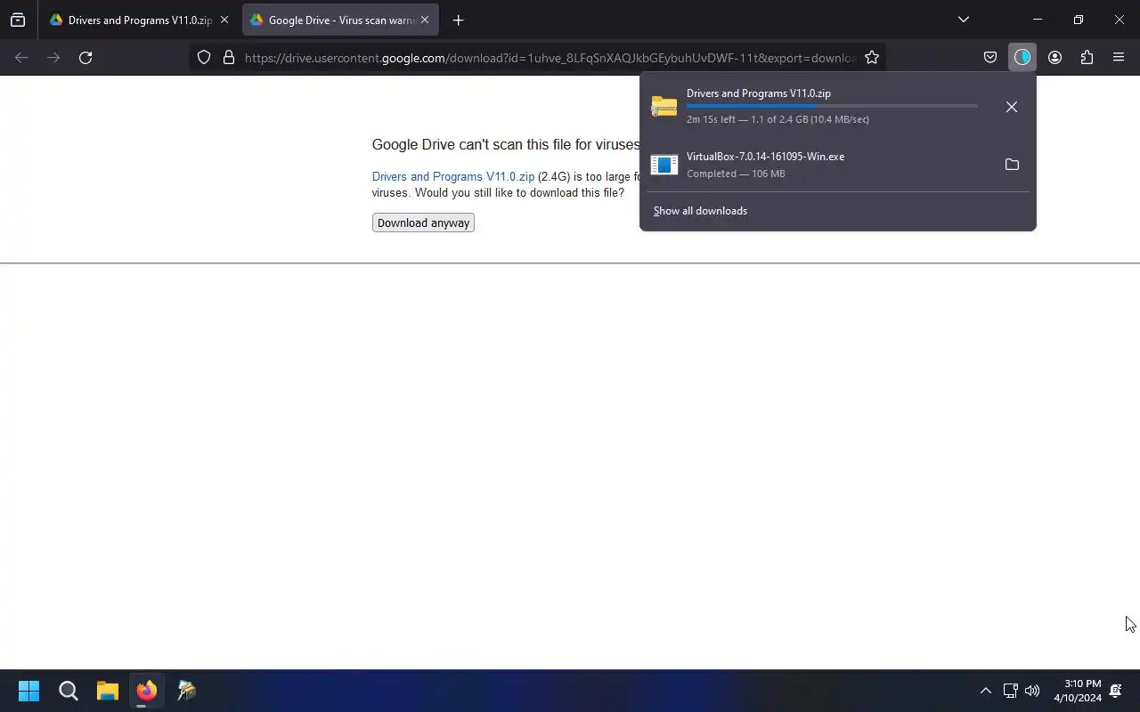This screenshot has height=712, width=1140.
Task: Click the zip download progress bar
Action: [832, 106]
